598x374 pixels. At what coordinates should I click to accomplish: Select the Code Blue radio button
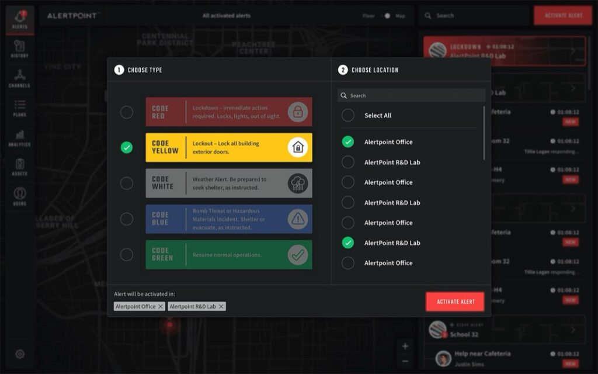(127, 219)
